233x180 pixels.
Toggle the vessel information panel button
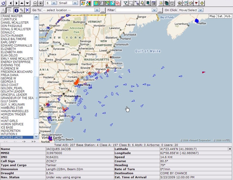16,10
